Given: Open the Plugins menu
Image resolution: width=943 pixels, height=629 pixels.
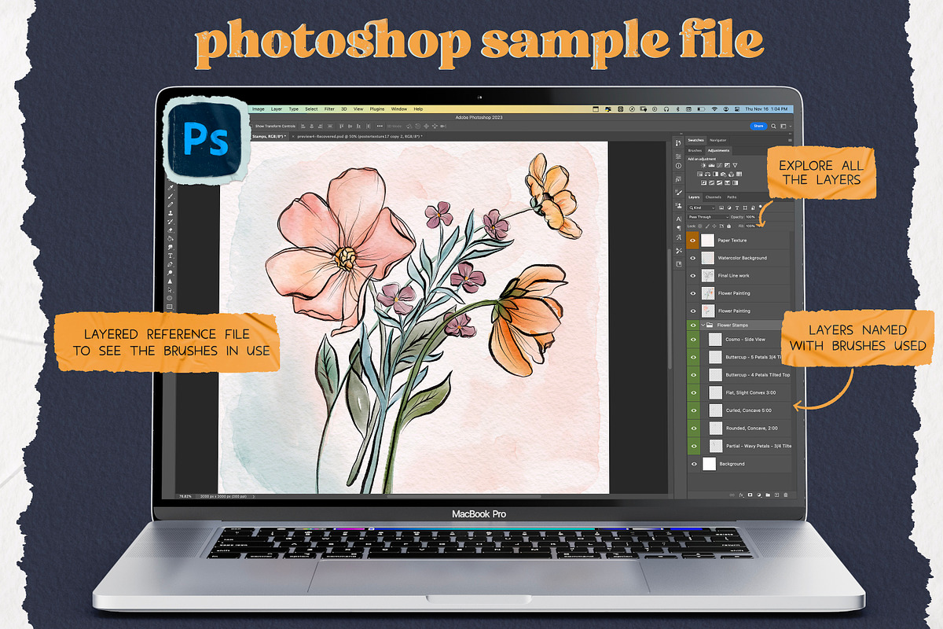Looking at the screenshot, I should coord(377,109).
